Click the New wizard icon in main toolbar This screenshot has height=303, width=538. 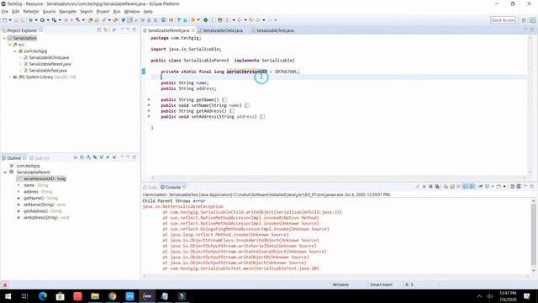tap(4, 20)
